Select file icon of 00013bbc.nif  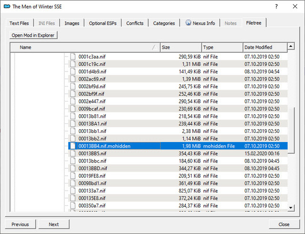[x=73, y=161]
